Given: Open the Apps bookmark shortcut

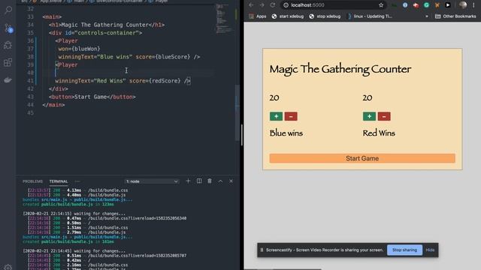Looking at the screenshot, I should click(x=257, y=16).
